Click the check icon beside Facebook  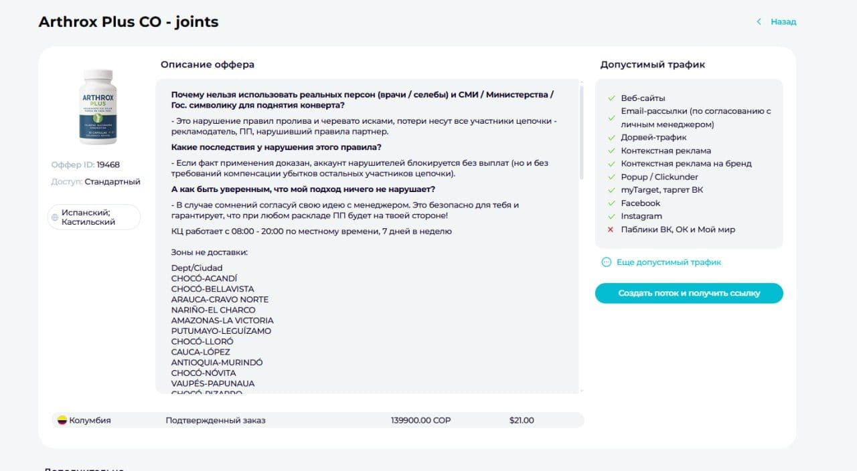pyautogui.click(x=611, y=203)
